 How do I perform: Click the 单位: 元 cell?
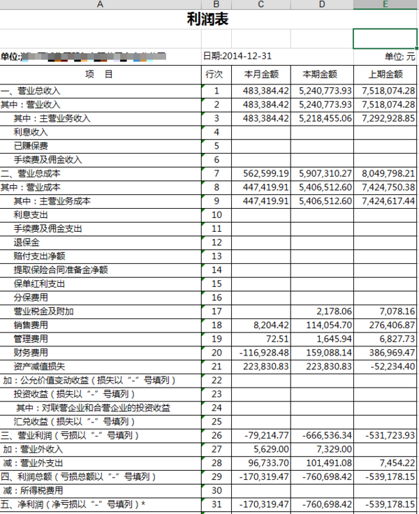pos(400,57)
